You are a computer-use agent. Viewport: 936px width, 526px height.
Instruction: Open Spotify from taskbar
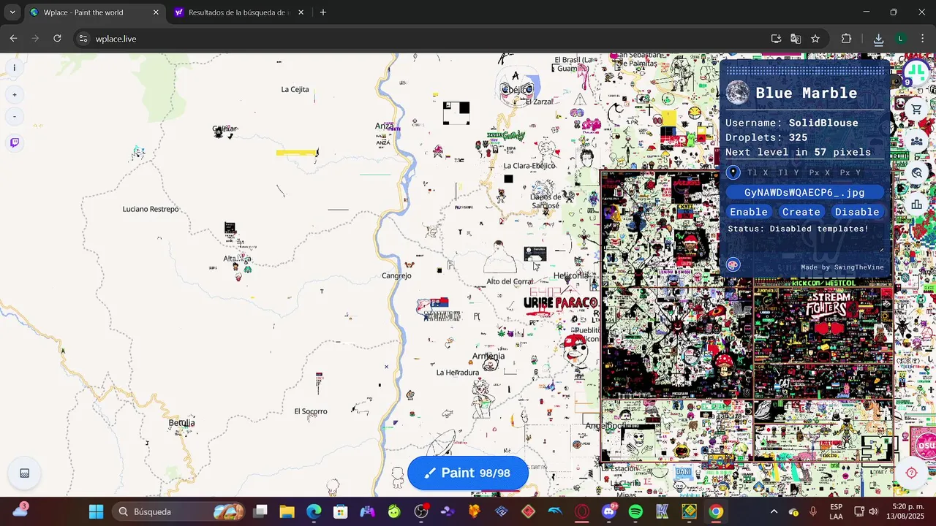(x=635, y=511)
